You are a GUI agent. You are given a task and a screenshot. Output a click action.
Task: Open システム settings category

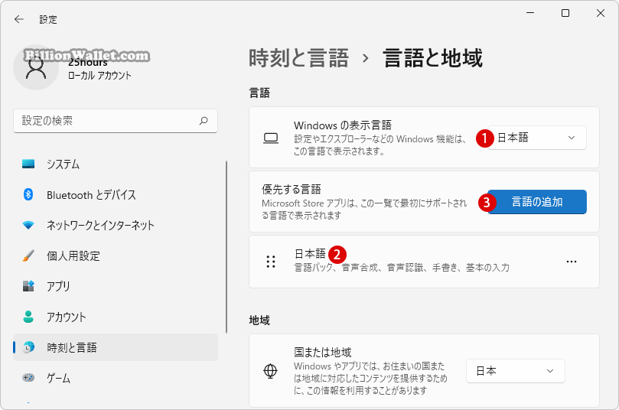pyautogui.click(x=116, y=164)
